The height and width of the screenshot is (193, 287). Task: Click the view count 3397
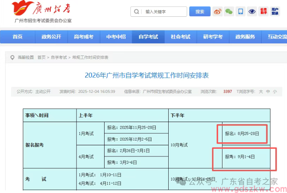pyautogui.click(x=228, y=92)
